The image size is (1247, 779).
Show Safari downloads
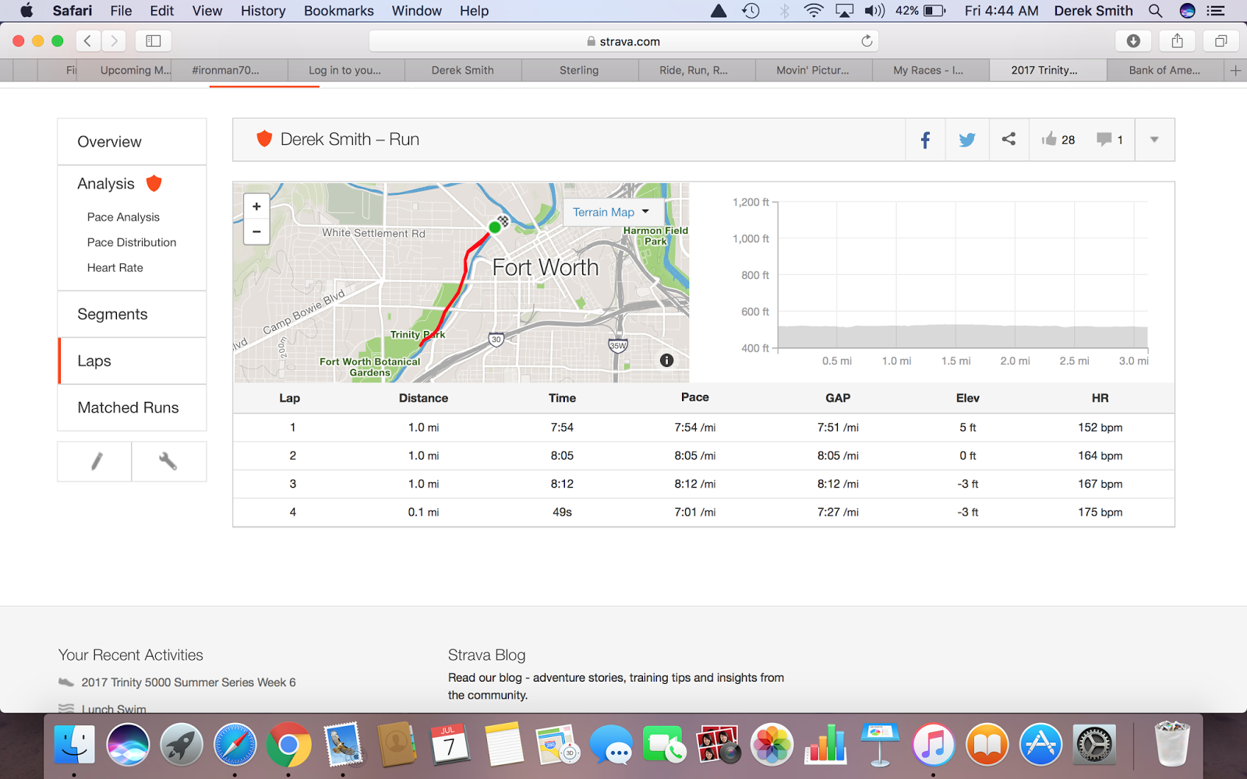tap(1133, 41)
